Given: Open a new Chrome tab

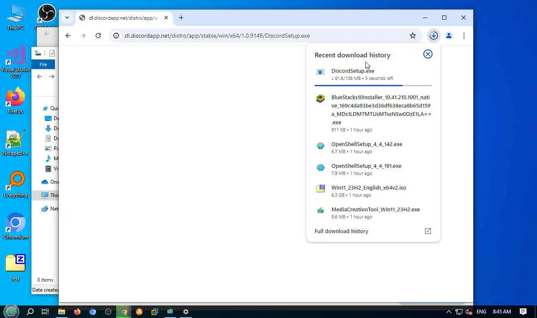Looking at the screenshot, I should (181, 18).
